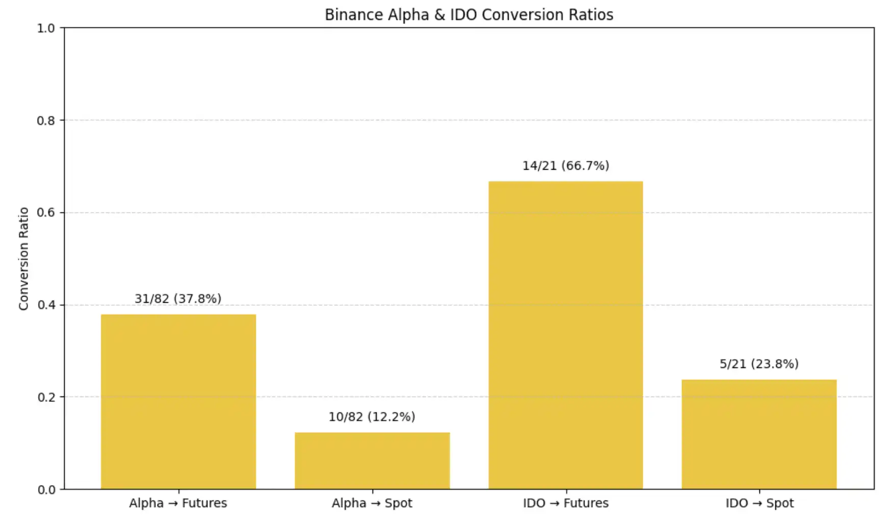Click the 'Alpha → Spot' x-axis label
The height and width of the screenshot is (529, 895).
(x=372, y=503)
